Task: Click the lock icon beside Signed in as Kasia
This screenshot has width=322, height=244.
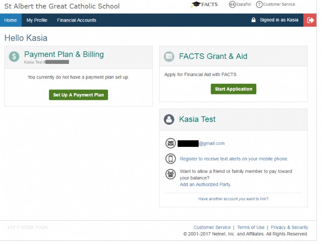Action: tap(253, 20)
